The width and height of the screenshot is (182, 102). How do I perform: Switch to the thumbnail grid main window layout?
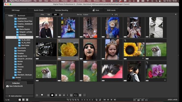20,100
